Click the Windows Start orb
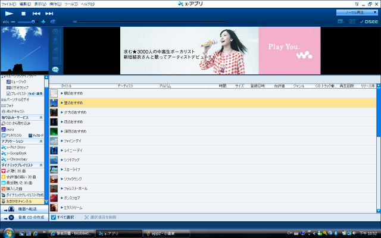The image size is (381, 238). 9,233
